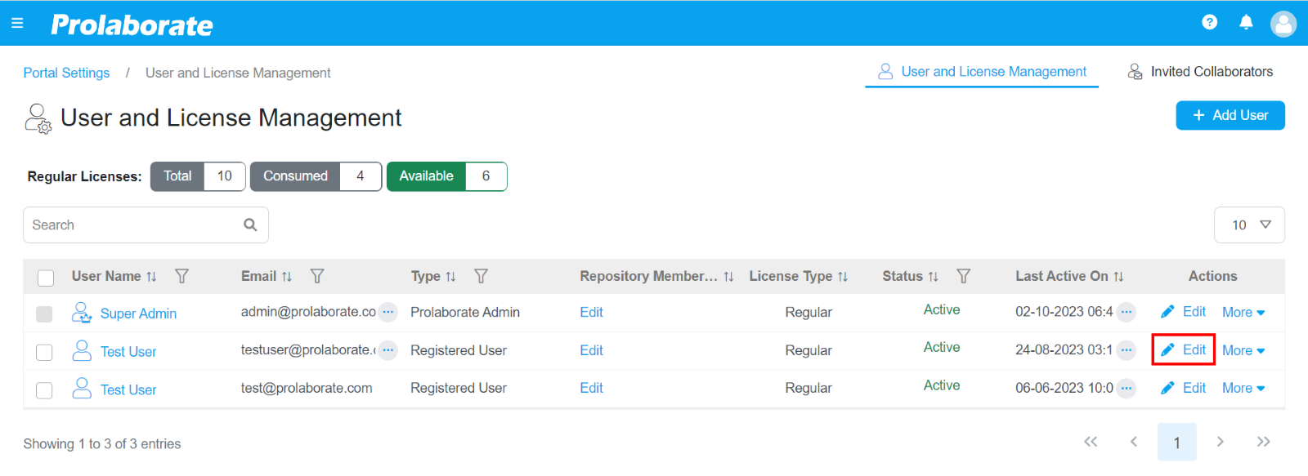Filter the User Name column
This screenshot has height=476, width=1308.
pos(182,276)
